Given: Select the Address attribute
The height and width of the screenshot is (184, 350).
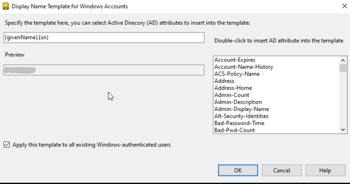Looking at the screenshot, I should pyautogui.click(x=224, y=81).
